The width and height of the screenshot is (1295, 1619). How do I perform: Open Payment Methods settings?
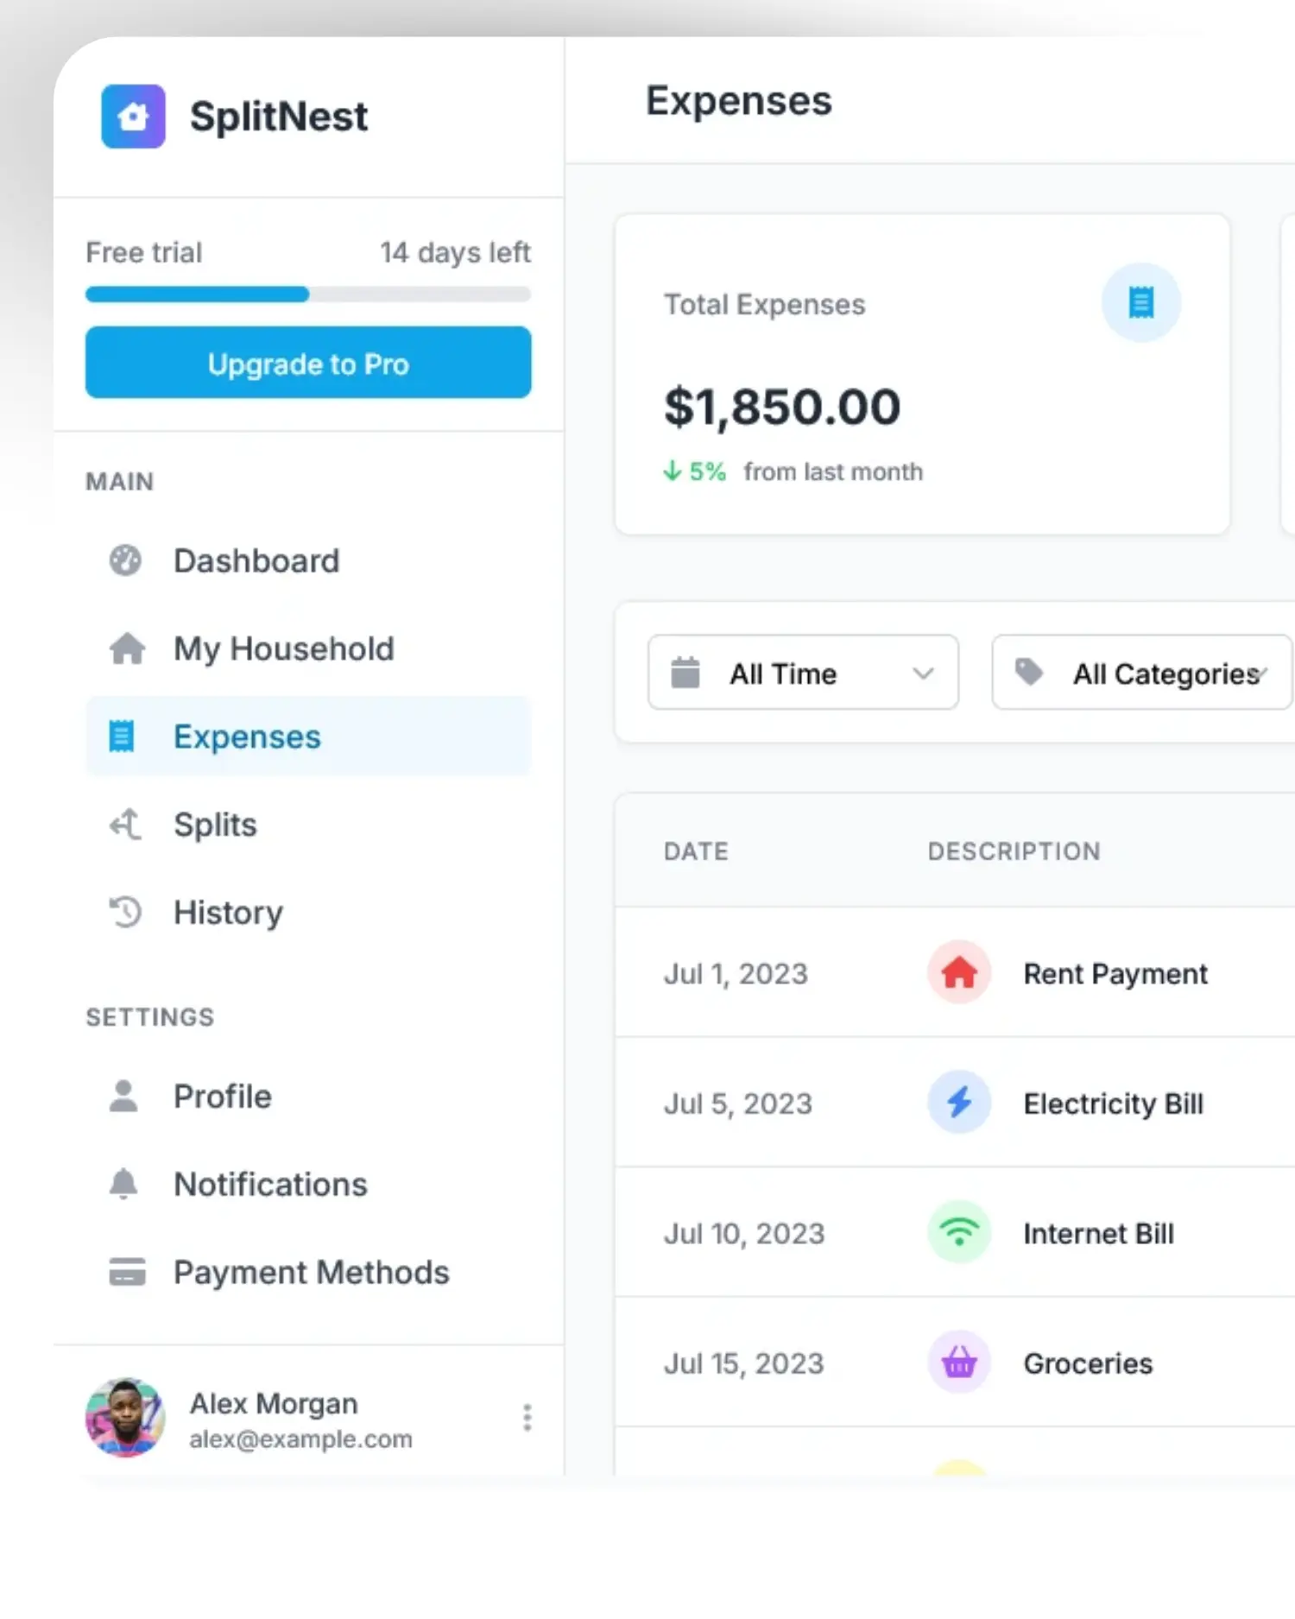click(311, 1273)
